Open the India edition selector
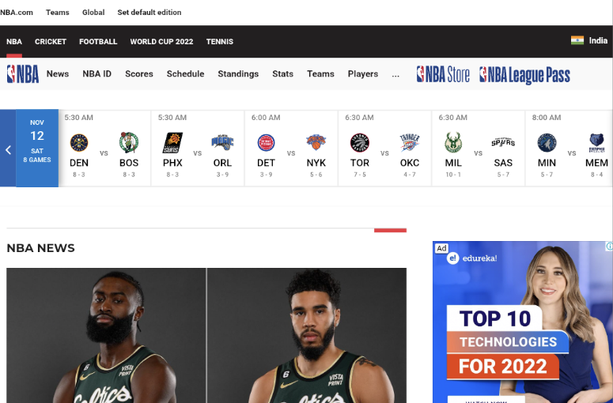Viewport: 613px width, 403px height. tap(589, 40)
